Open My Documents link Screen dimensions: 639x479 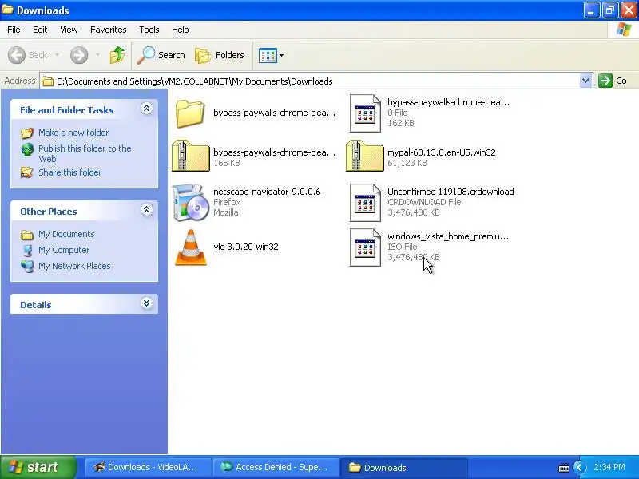[66, 234]
